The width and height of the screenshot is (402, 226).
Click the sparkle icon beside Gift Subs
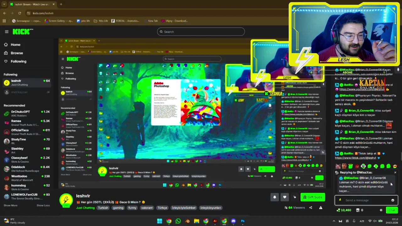295,197
